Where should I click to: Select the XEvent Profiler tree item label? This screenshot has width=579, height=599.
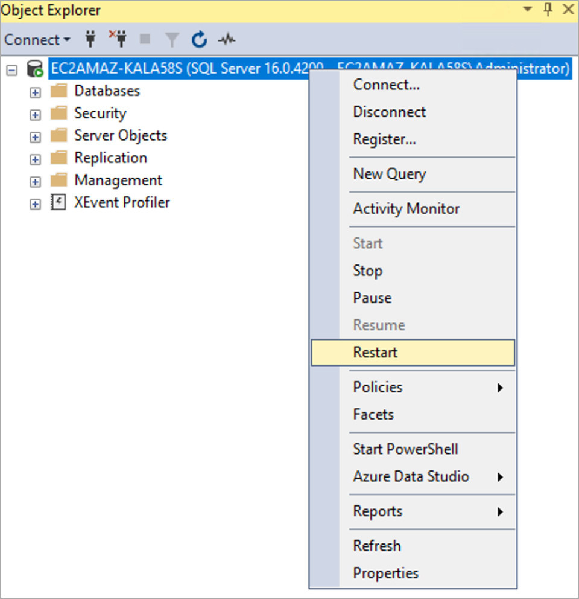click(x=122, y=202)
